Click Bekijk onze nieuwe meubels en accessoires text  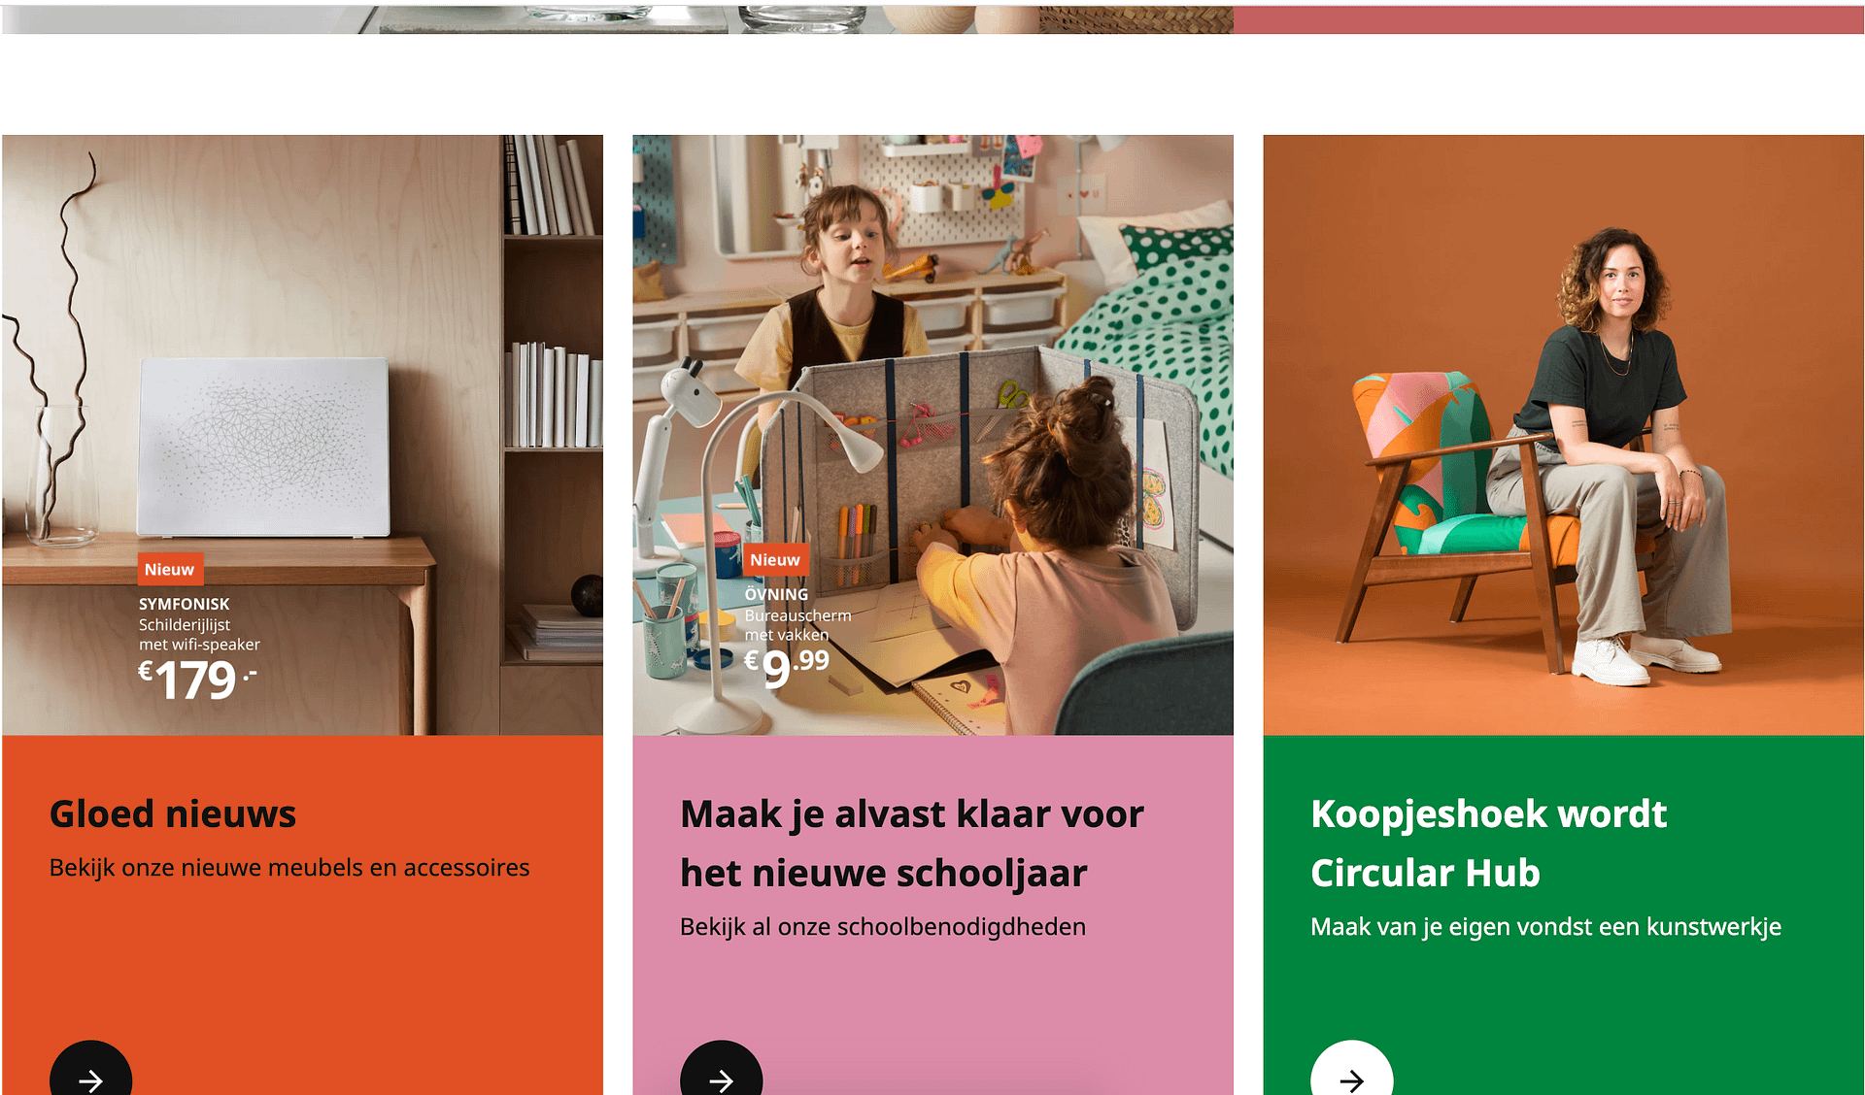point(289,867)
